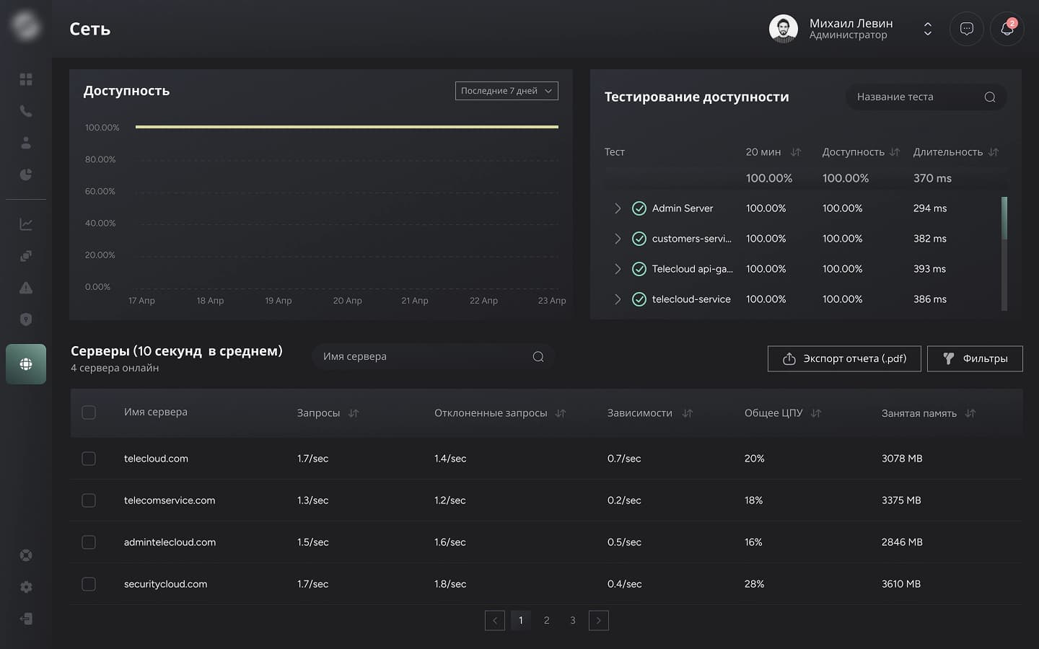Click the logout icon in sidebar

click(26, 619)
